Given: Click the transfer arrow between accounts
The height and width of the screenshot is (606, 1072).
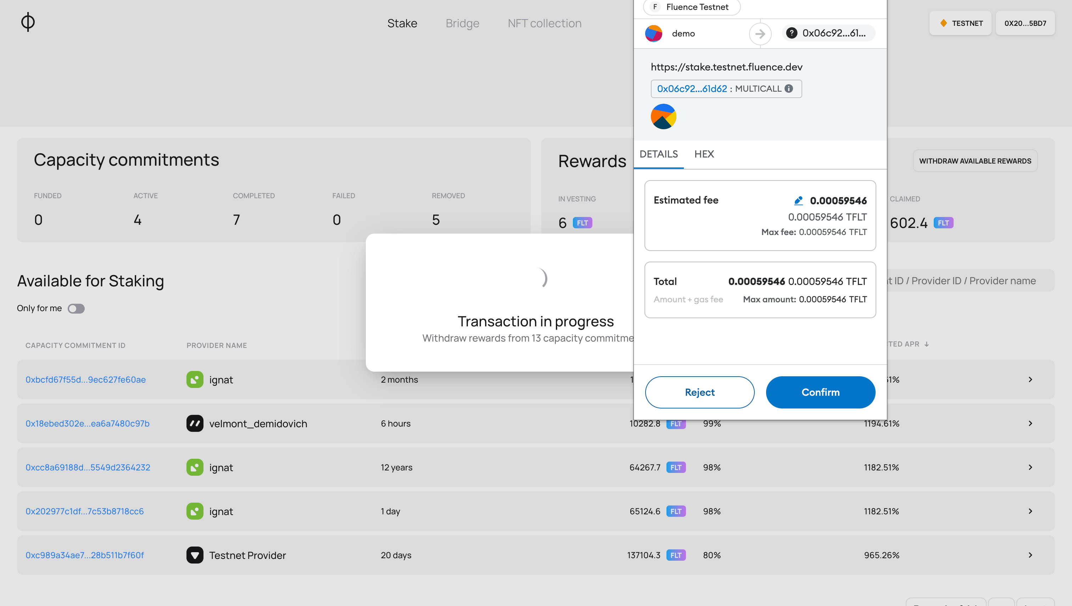Looking at the screenshot, I should [x=760, y=34].
